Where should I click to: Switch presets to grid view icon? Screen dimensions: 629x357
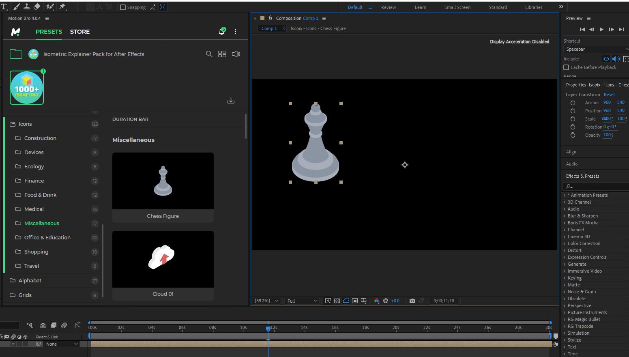point(222,54)
